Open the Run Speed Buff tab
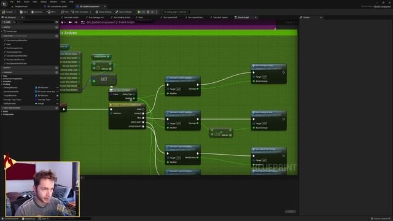The image size is (393, 221). coord(170,17)
